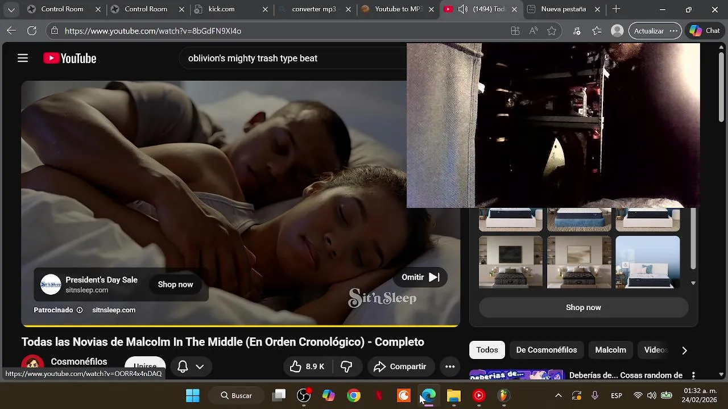Reload the page with the refresh icon
728x409 pixels.
click(32, 31)
